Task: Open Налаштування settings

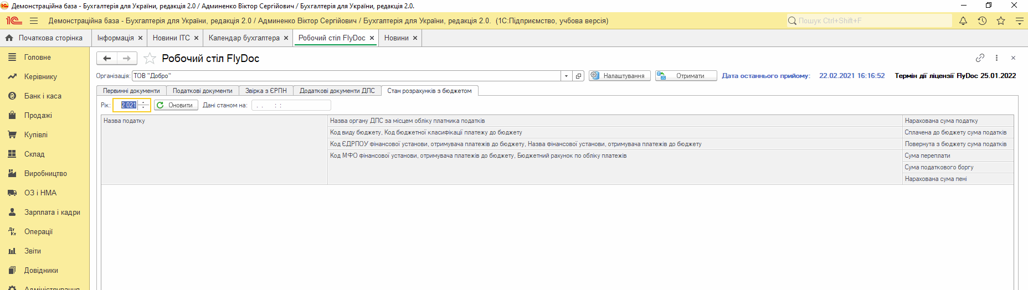Action: [x=619, y=76]
